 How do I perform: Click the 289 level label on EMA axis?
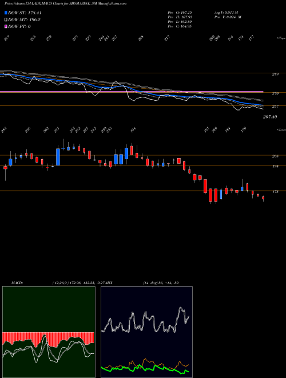[276, 74]
